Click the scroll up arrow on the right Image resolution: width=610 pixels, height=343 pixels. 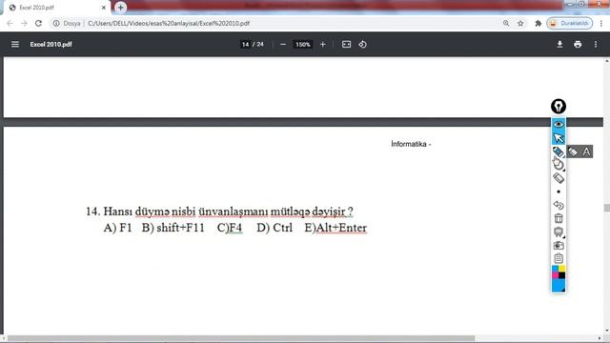tap(606, 61)
